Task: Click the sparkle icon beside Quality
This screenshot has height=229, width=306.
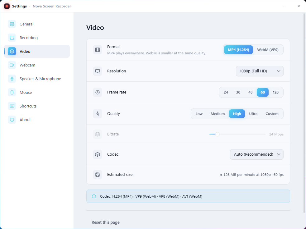Action: pos(98,114)
